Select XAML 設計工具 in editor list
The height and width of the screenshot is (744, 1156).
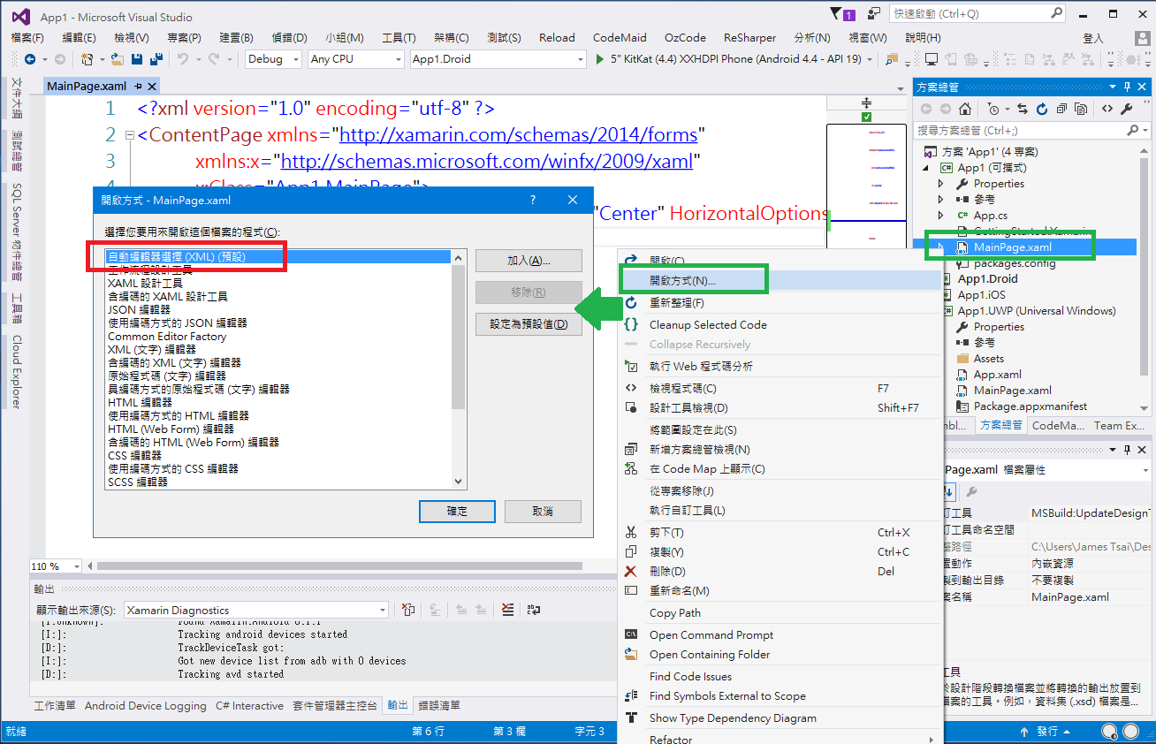(145, 283)
